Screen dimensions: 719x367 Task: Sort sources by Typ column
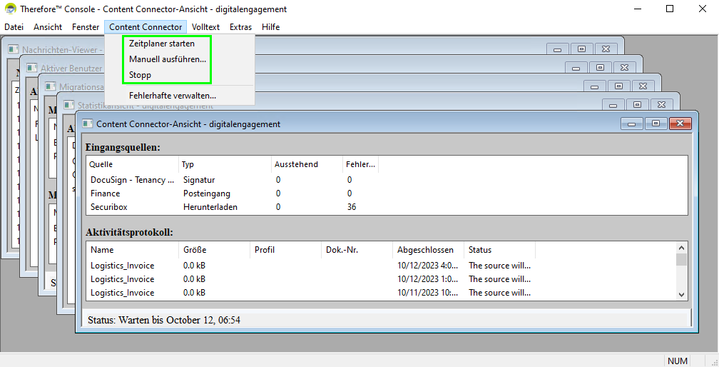pyautogui.click(x=225, y=164)
